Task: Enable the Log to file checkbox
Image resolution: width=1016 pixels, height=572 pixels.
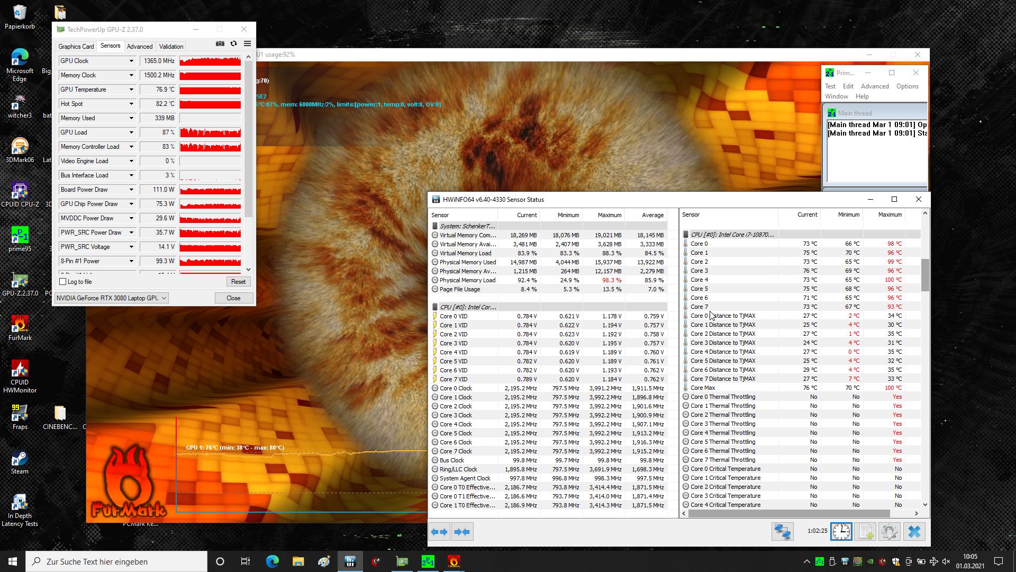Action: point(63,282)
